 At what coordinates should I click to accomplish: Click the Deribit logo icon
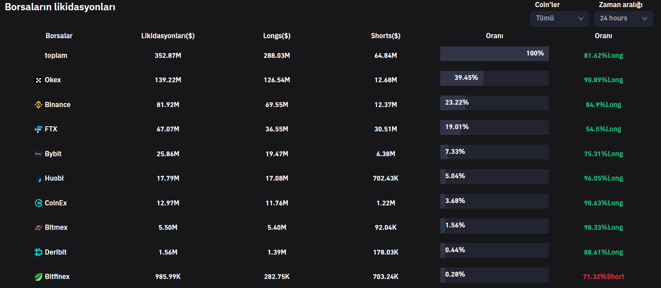39,252
